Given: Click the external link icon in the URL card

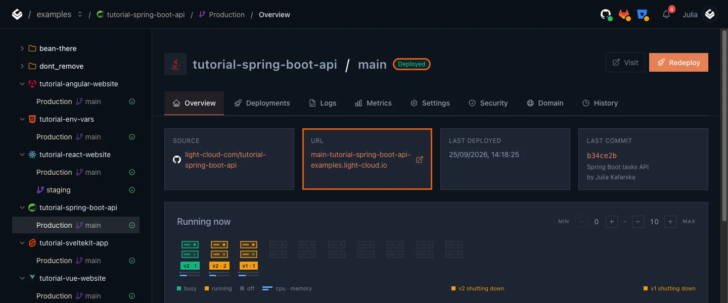Looking at the screenshot, I should 419,160.
